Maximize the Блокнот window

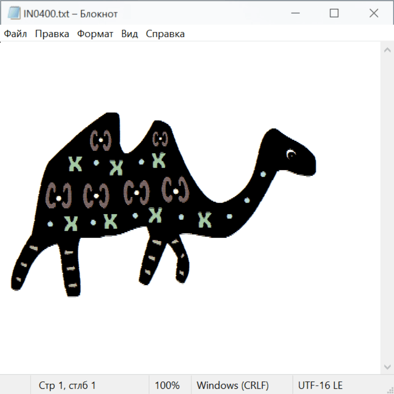point(334,14)
